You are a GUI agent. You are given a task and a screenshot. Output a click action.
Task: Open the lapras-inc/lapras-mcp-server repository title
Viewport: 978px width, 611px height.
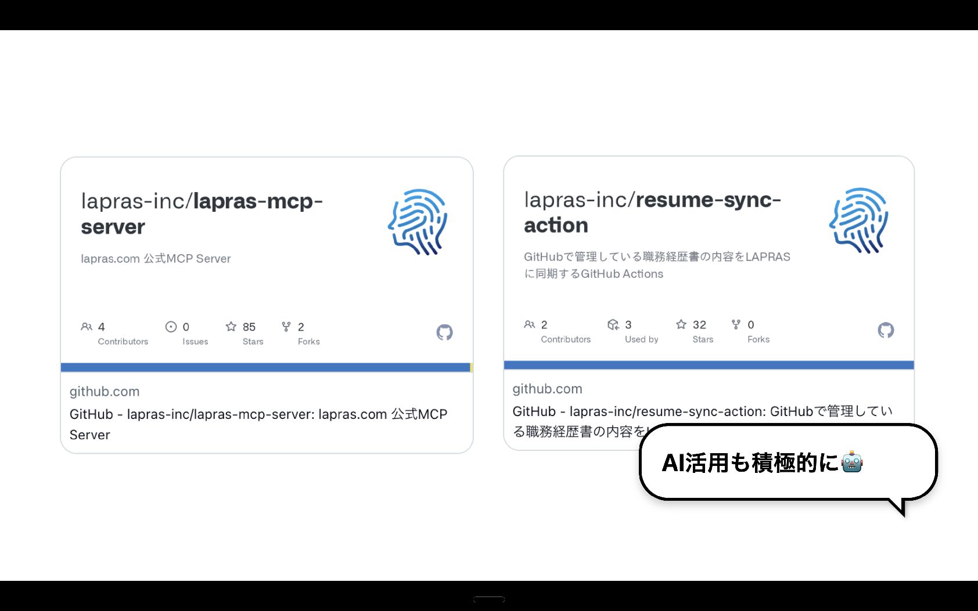click(x=202, y=214)
